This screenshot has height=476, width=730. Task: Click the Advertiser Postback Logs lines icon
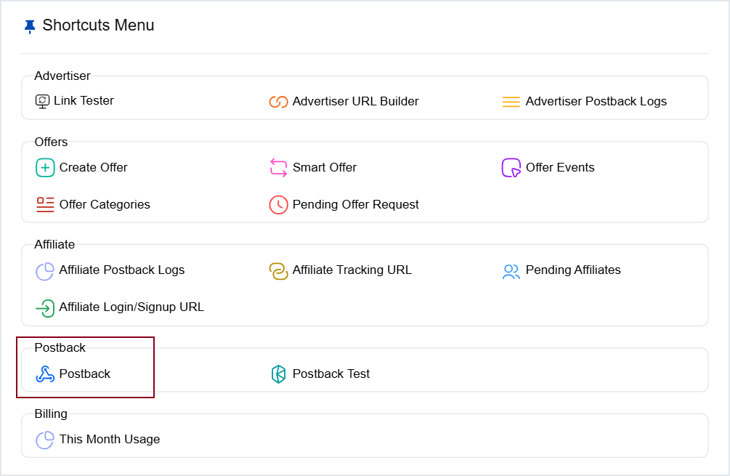(511, 102)
